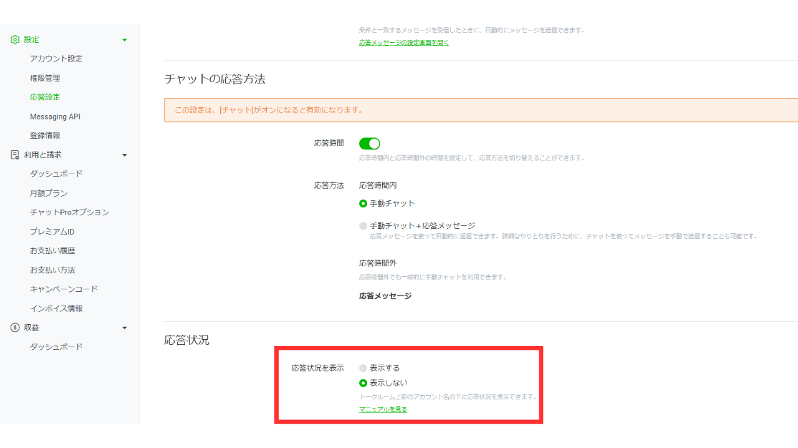Image resolution: width=798 pixels, height=448 pixels.
Task: Collapse the 設定 section arrow
Action: click(x=125, y=40)
